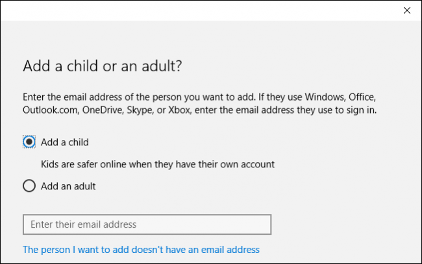Click the empty white title bar
This screenshot has width=422, height=264.
195,10
